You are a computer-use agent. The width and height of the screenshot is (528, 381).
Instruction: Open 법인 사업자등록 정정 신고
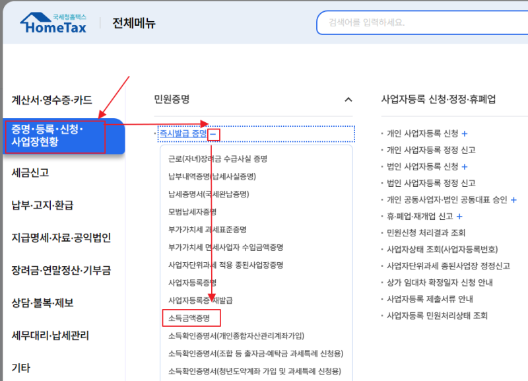431,184
